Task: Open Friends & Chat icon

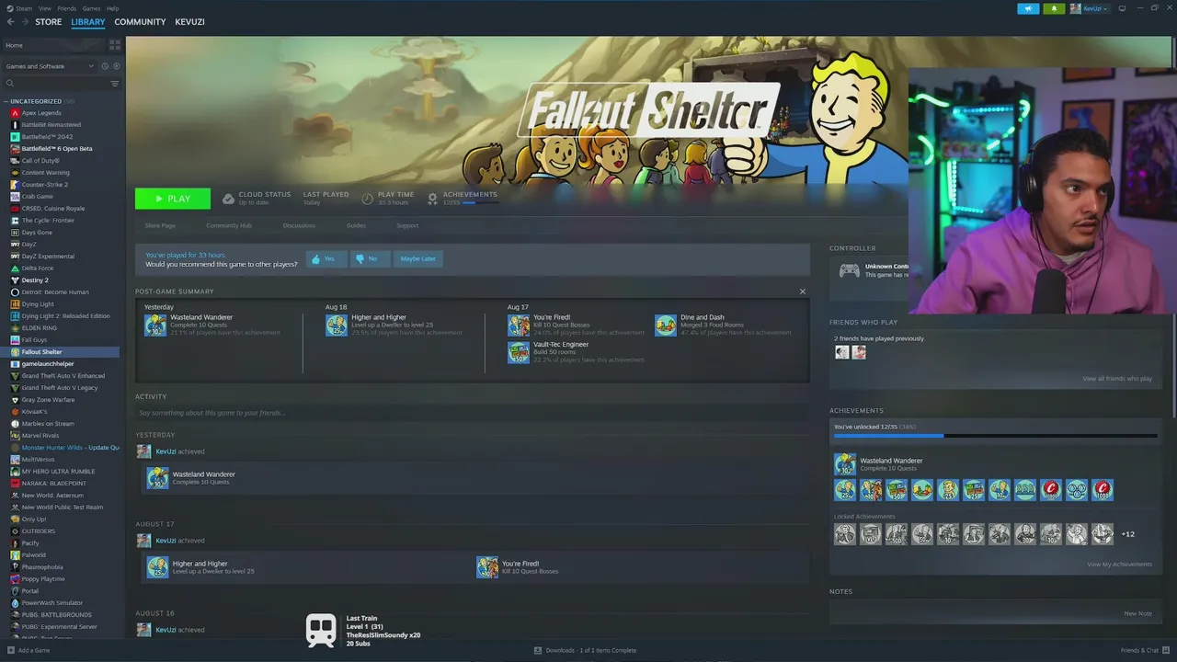Action: [1164, 650]
